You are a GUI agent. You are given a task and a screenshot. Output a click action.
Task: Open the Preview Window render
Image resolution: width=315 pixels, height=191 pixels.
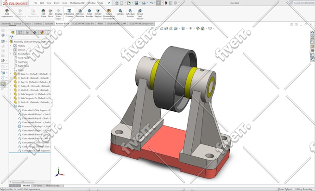coord(80,13)
